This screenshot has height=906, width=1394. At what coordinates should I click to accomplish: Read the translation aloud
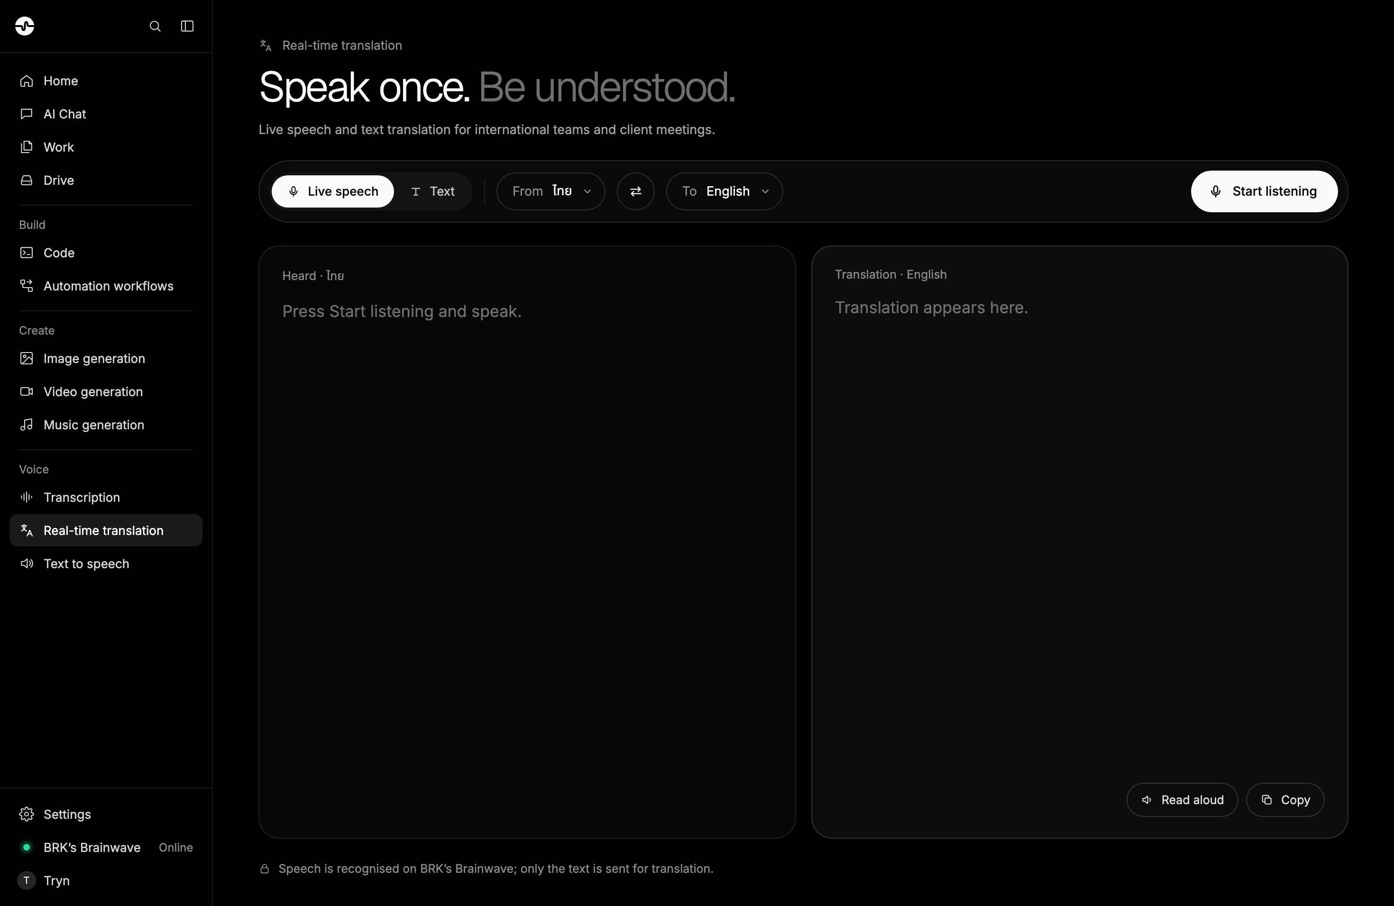(x=1182, y=799)
